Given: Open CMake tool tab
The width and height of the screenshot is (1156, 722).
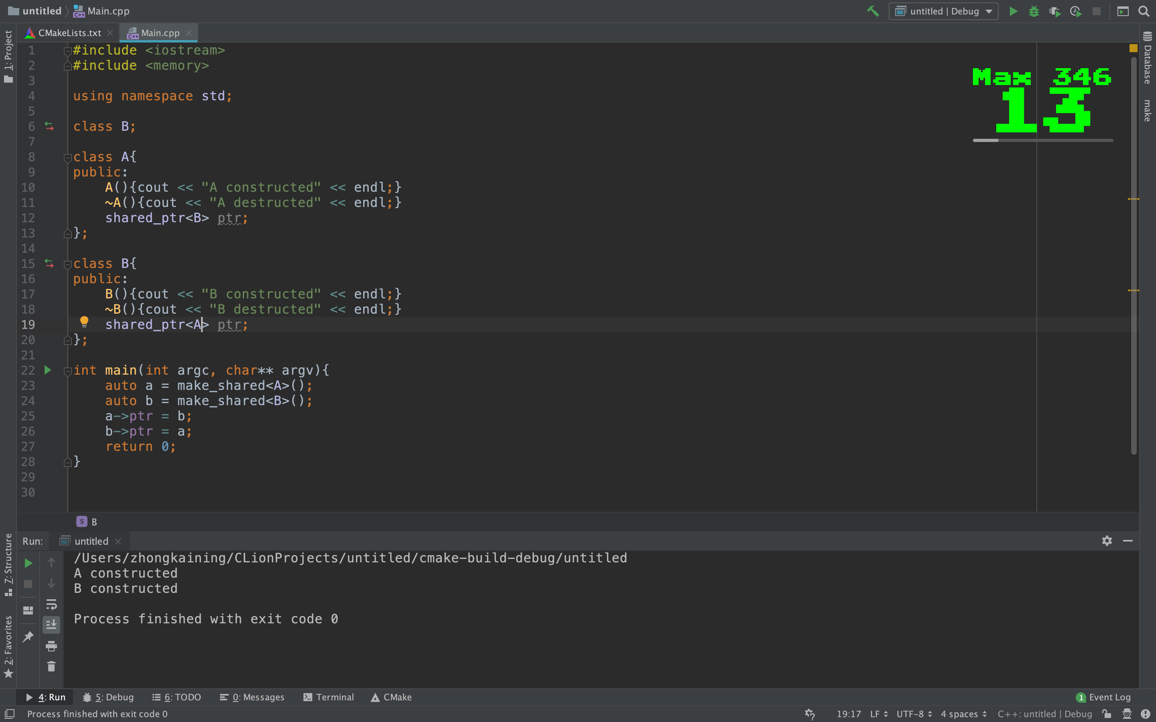Looking at the screenshot, I should click(391, 697).
